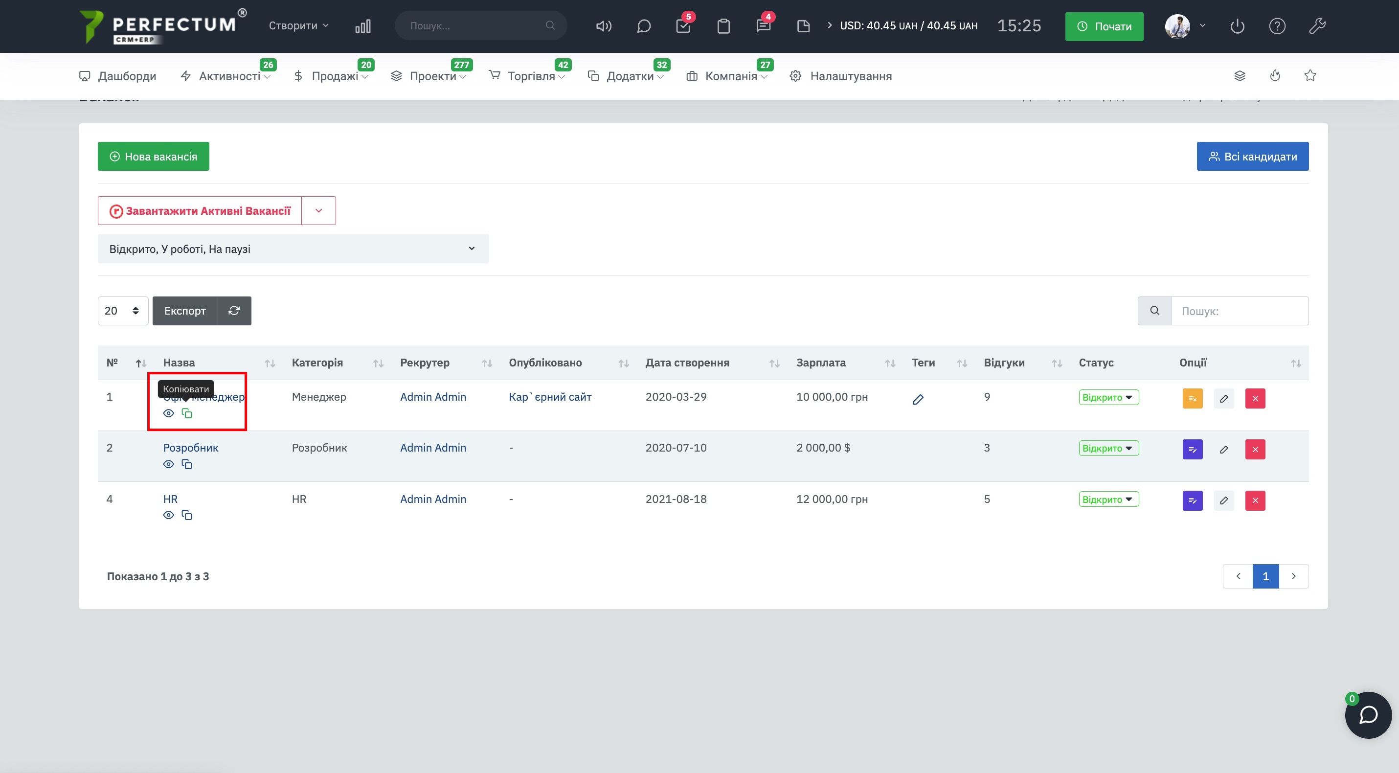
Task: Open Кар`єрний сайт link
Action: (x=550, y=397)
